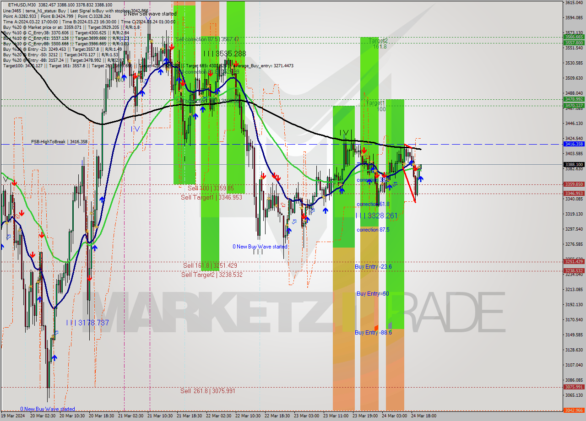
Task: Click the 3192.130 price scale value
Action: coord(573,304)
